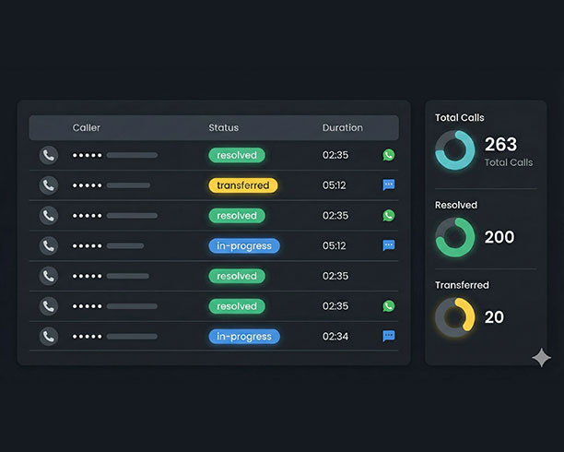Viewport: 564px width, 452px height.
Task: Open the chat icon in the fourth row
Action: pos(389,245)
